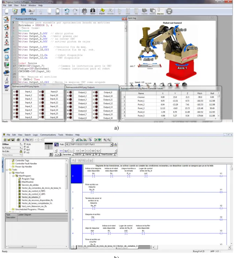This screenshot has height=258, width=235.
Task: Insert output energize coil instruction button
Action: 88,151
